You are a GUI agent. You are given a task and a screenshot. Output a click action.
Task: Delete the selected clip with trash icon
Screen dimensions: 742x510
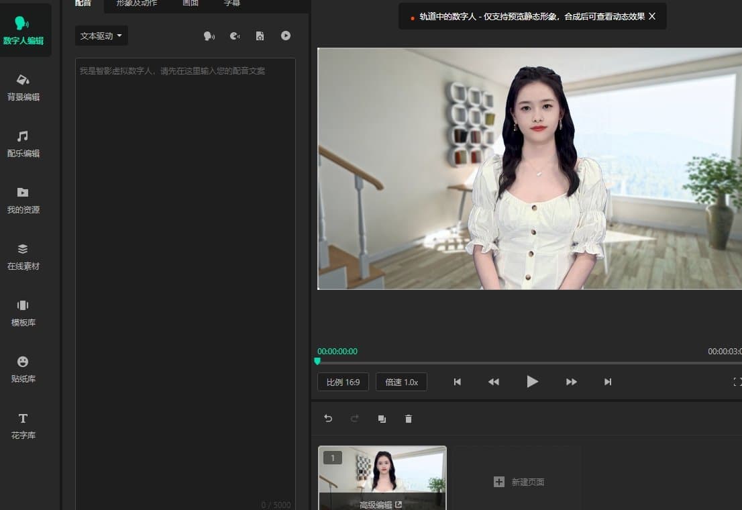(x=409, y=418)
